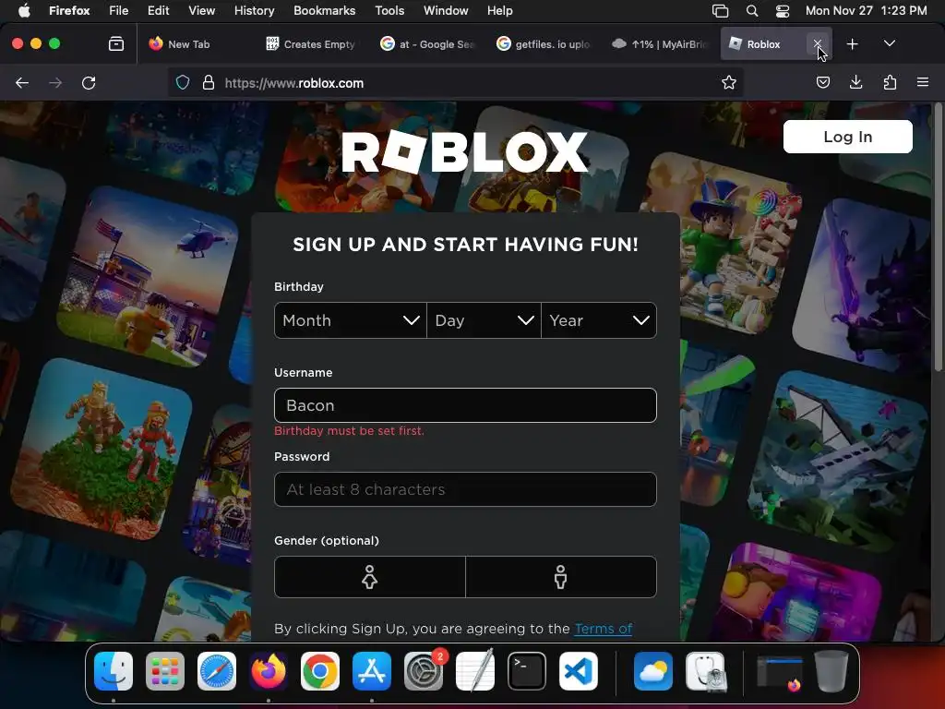Screen dimensions: 945x709
Task: Click the Username field containing Bacon
Action: click(465, 405)
